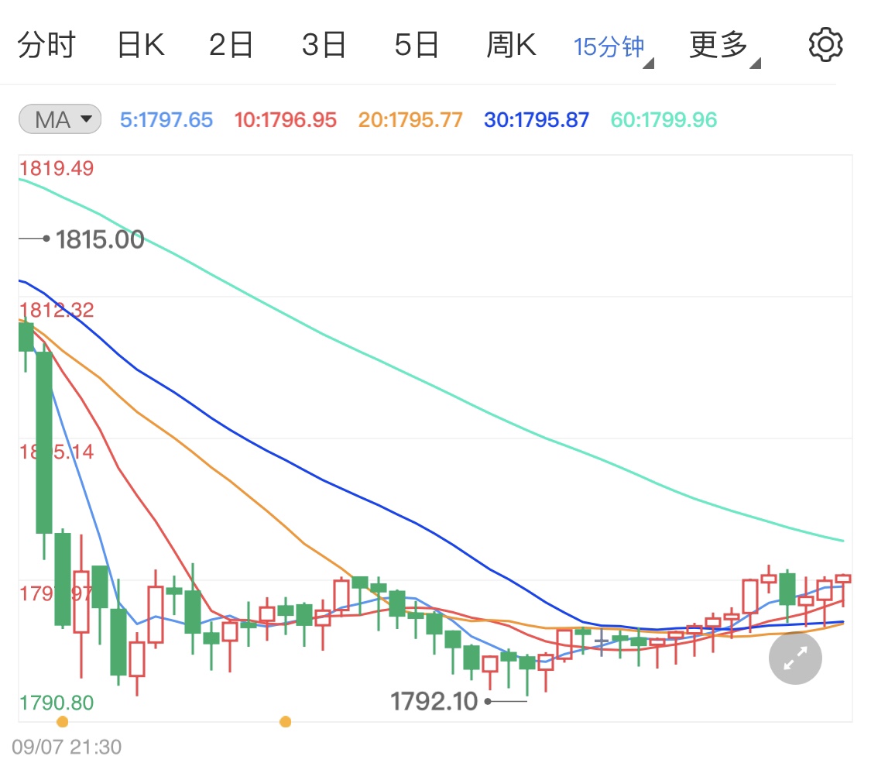
Task: Click the gray crosshair doji candle
Action: 602,642
